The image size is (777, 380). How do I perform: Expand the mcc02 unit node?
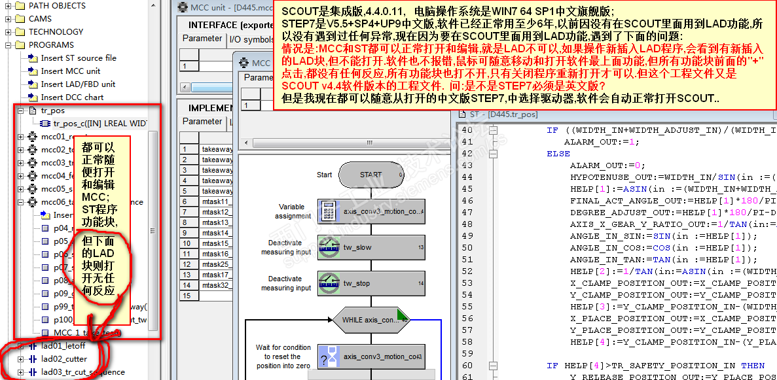click(x=21, y=150)
